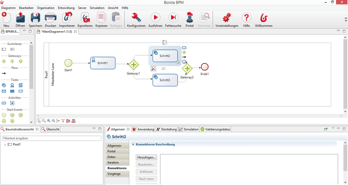Open the Portal from the toolbar

pyautogui.click(x=190, y=18)
